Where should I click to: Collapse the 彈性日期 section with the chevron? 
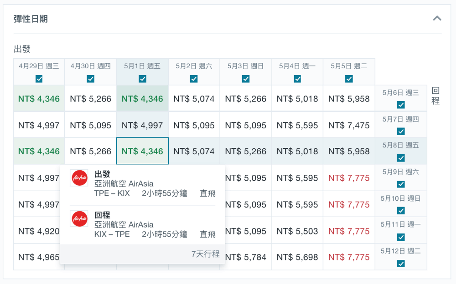coord(437,19)
